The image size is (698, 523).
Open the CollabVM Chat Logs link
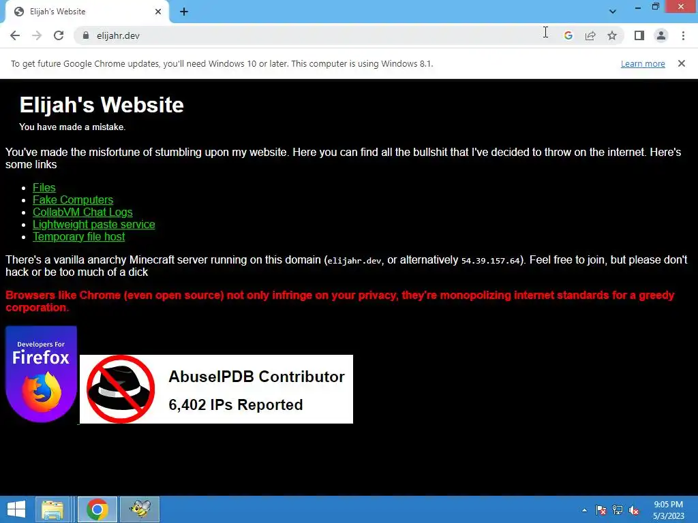tap(82, 212)
